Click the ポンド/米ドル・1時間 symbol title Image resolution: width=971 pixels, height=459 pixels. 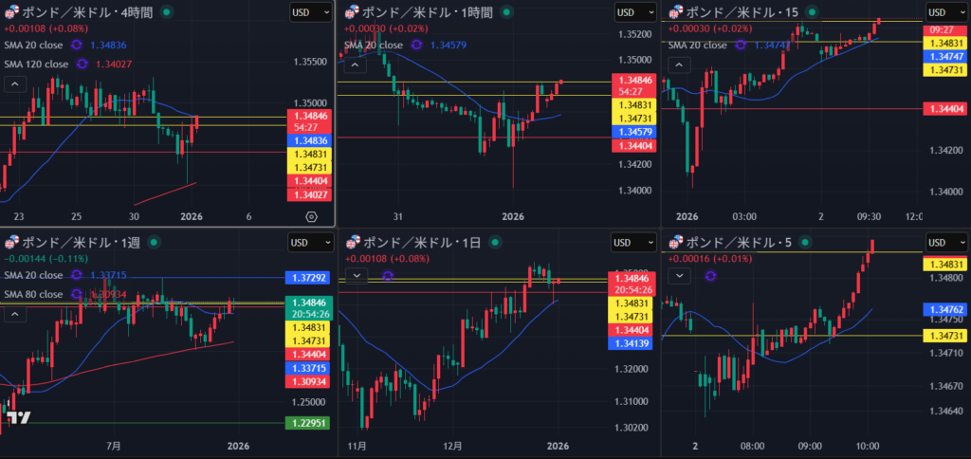click(x=430, y=12)
